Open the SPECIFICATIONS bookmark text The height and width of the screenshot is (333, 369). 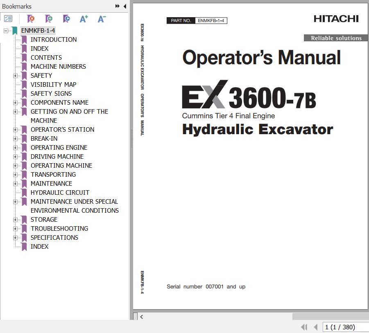pos(54,238)
